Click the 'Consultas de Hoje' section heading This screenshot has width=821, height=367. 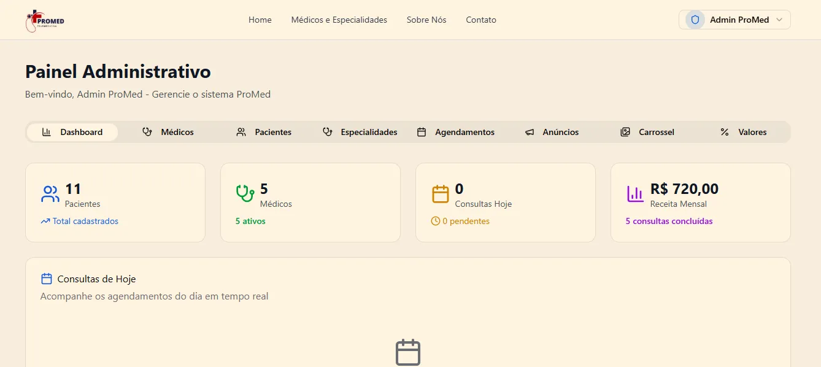coord(96,279)
